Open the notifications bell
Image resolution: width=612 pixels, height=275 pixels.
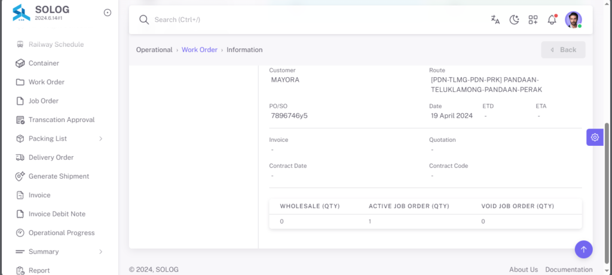(552, 20)
